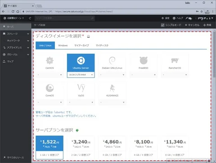Switch to the My Archive tab

click(81, 45)
